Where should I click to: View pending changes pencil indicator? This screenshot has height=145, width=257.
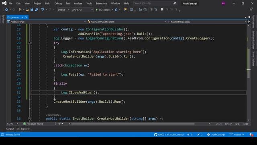(200, 135)
